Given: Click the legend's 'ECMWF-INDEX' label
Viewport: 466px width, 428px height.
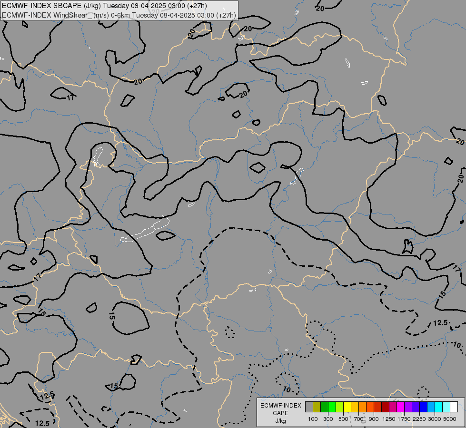Looking at the screenshot, I should [280, 406].
